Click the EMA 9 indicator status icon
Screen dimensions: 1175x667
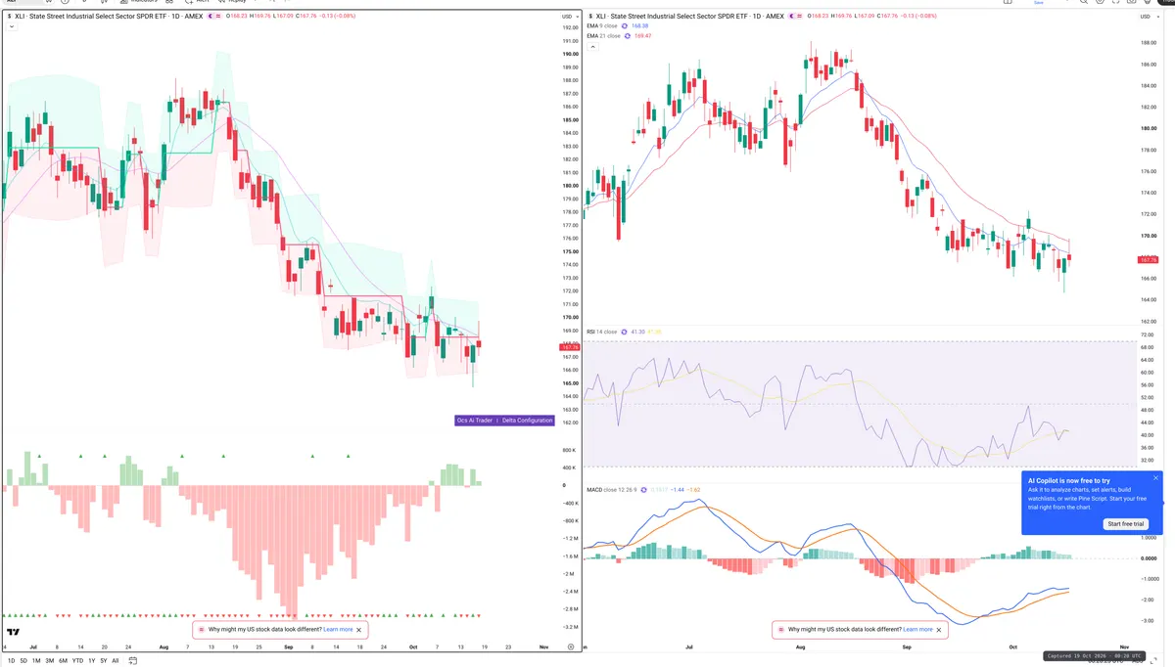[x=625, y=26]
